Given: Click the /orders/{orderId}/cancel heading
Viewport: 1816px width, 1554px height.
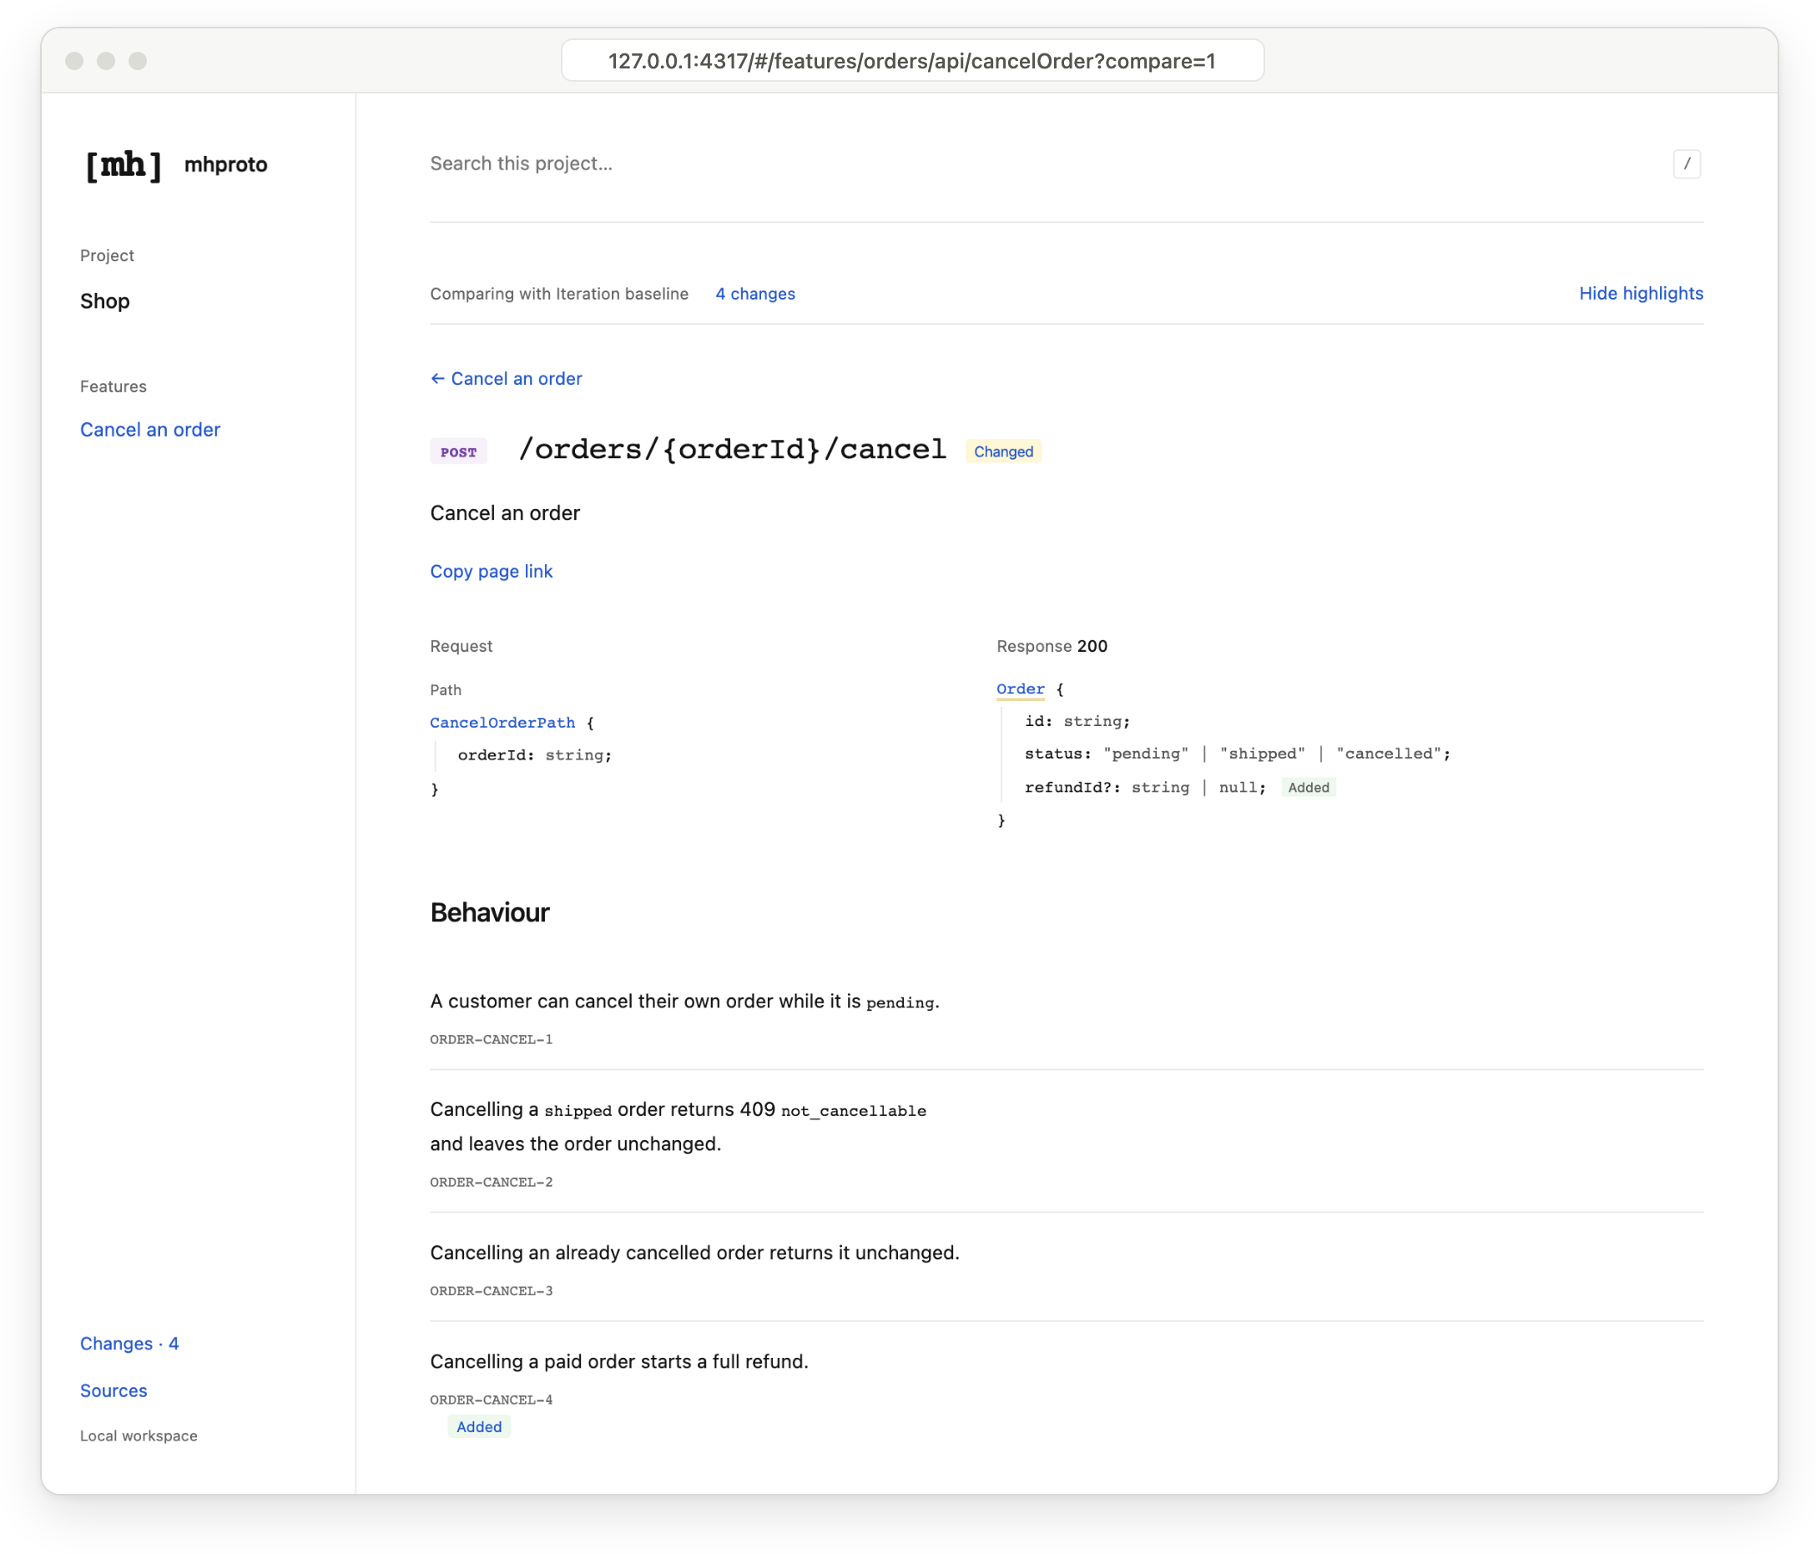Looking at the screenshot, I should tap(732, 450).
